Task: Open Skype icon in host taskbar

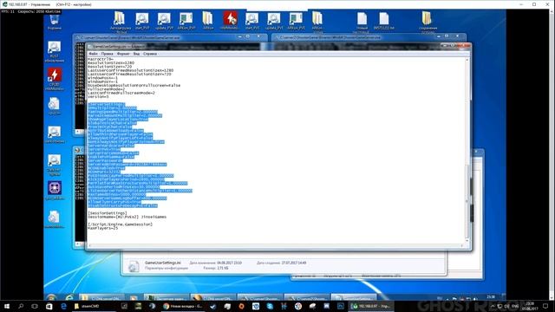Action: 270,306
